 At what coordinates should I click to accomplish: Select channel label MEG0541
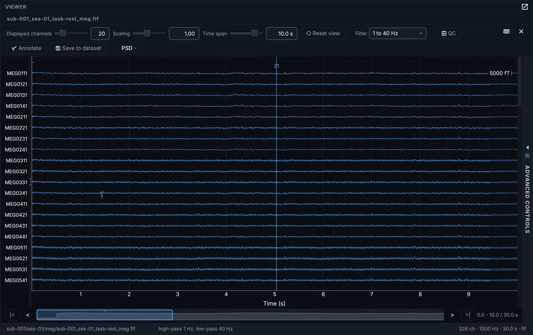(16, 280)
